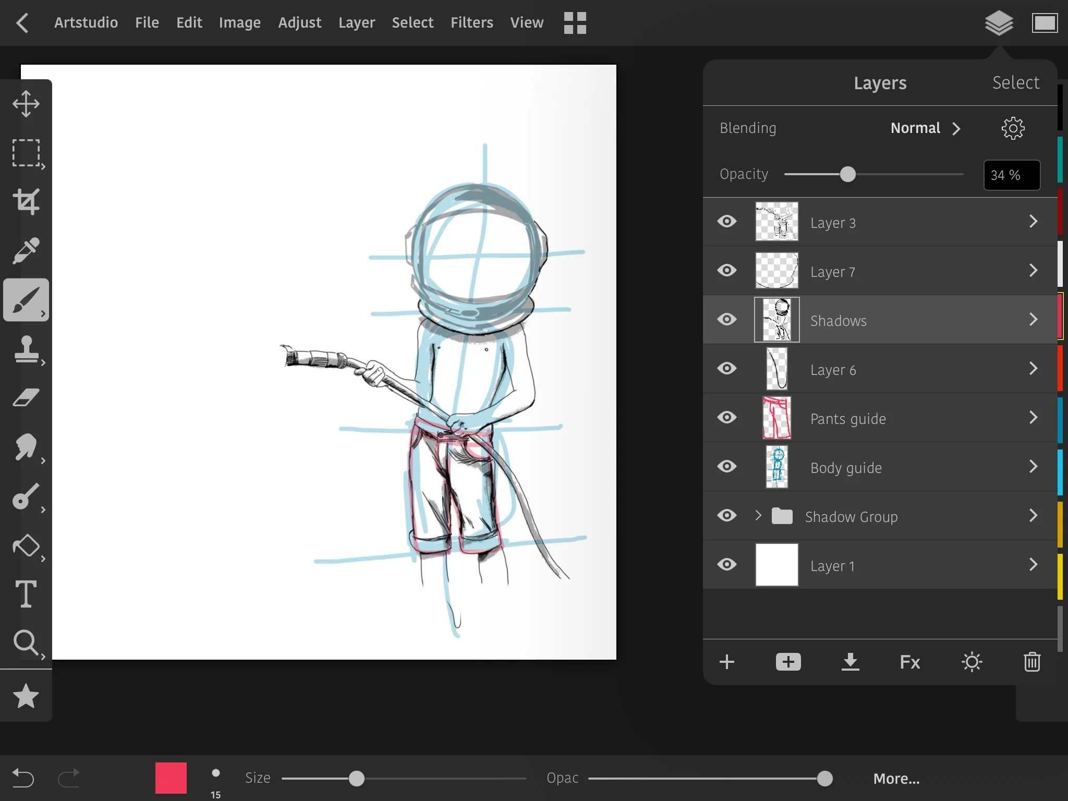Click the trash icon to delete layer

pyautogui.click(x=1032, y=662)
